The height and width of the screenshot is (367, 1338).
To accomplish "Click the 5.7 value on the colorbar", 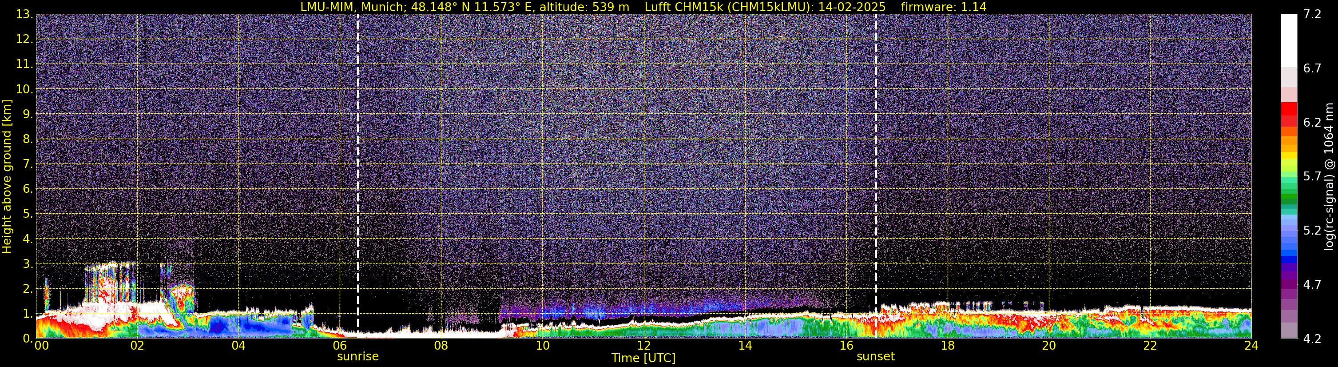I will click(x=1312, y=177).
